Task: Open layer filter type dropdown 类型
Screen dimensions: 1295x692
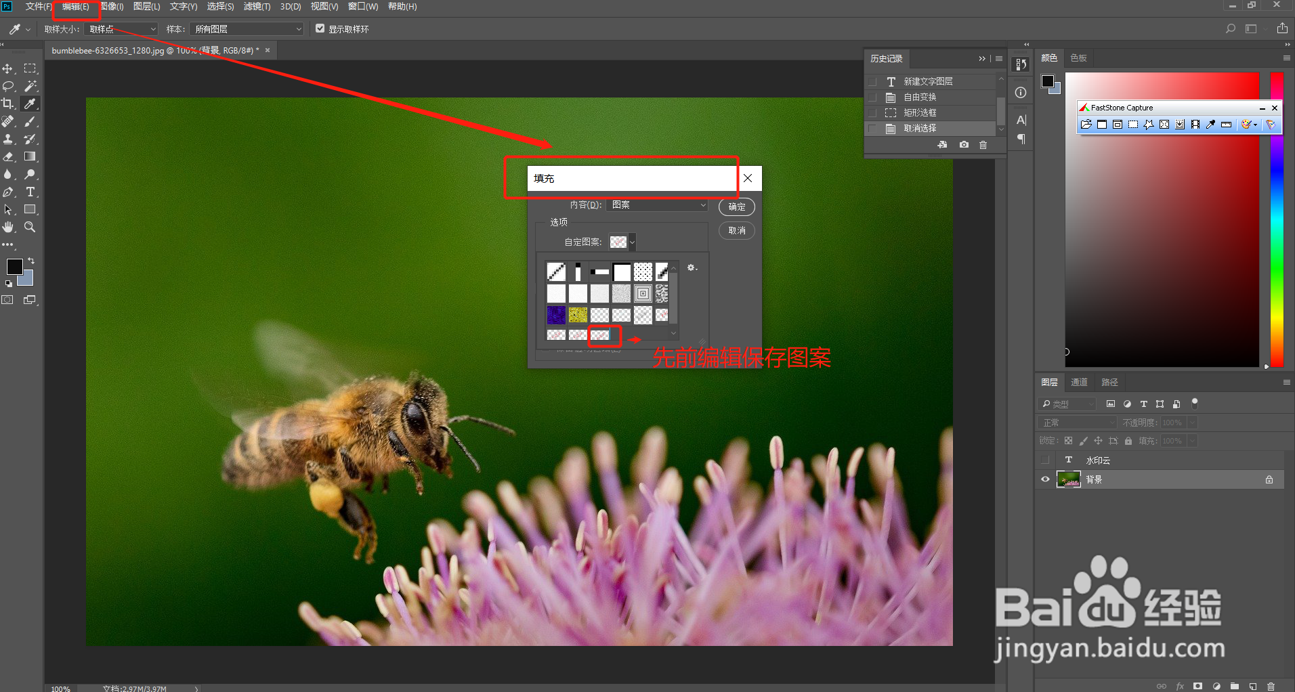Action: tap(1067, 404)
